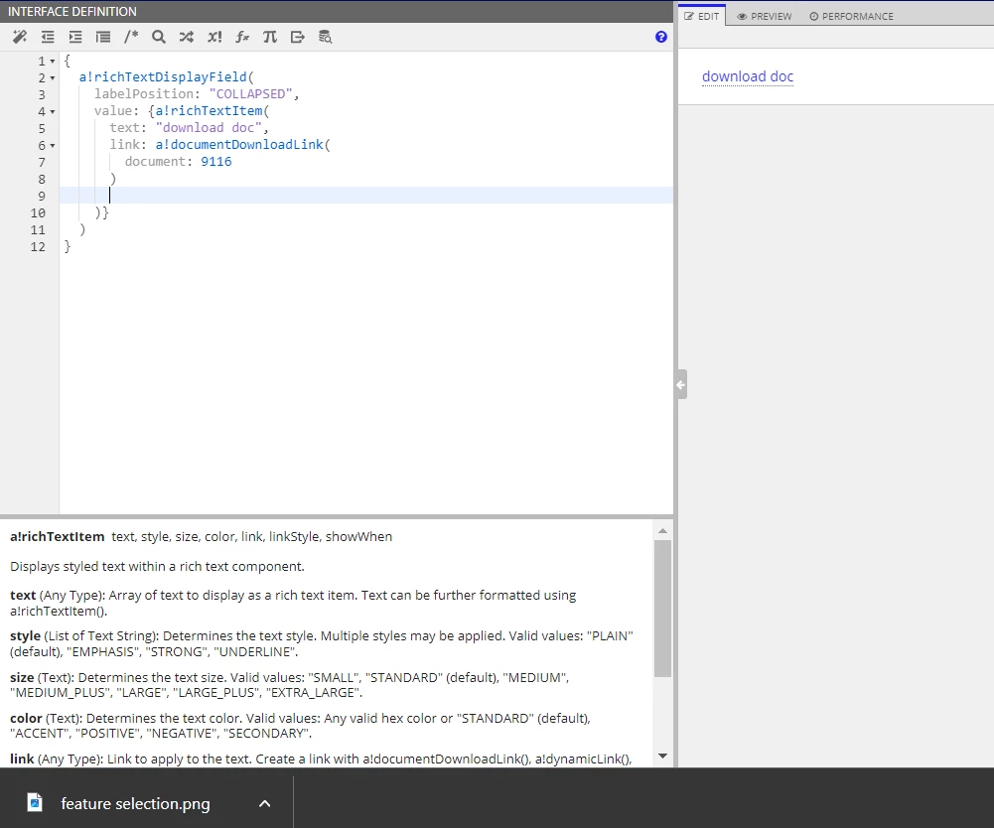The width and height of the screenshot is (994, 828).
Task: Click the fx function icon
Action: coord(242,37)
